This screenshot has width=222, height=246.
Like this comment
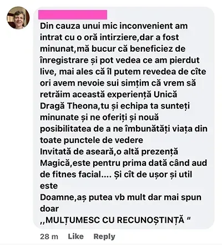(75, 237)
